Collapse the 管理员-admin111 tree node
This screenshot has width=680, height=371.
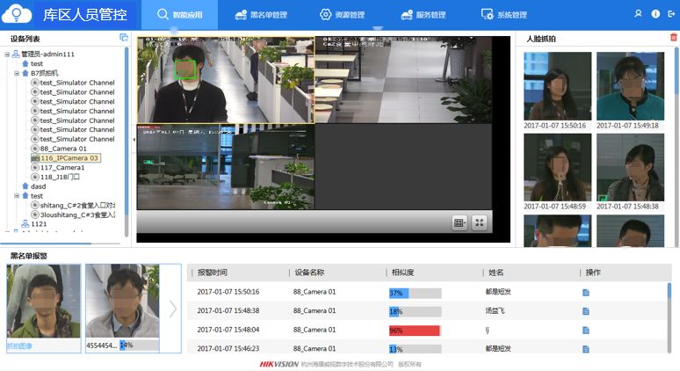(x=8, y=55)
